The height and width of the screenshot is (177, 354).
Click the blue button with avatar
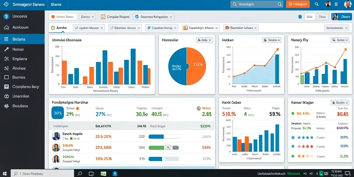point(342,17)
